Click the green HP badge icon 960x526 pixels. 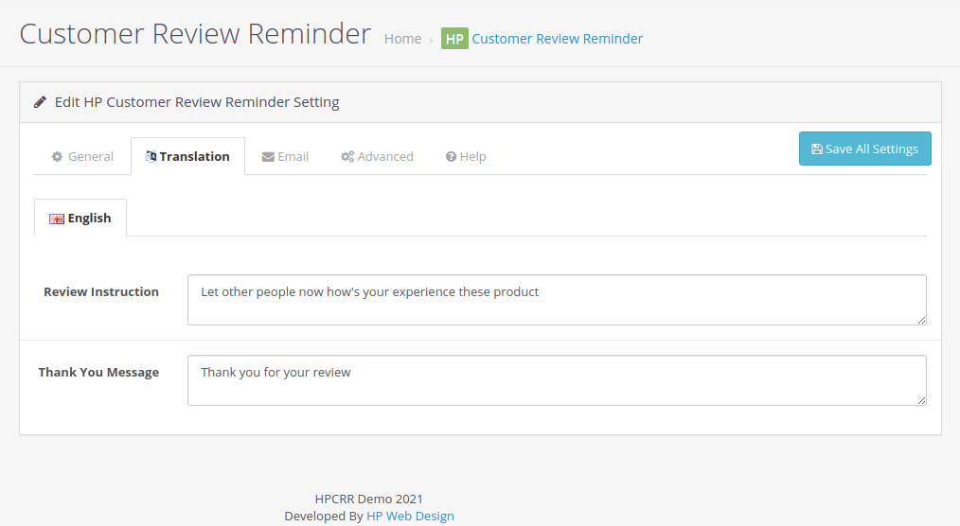coord(454,39)
